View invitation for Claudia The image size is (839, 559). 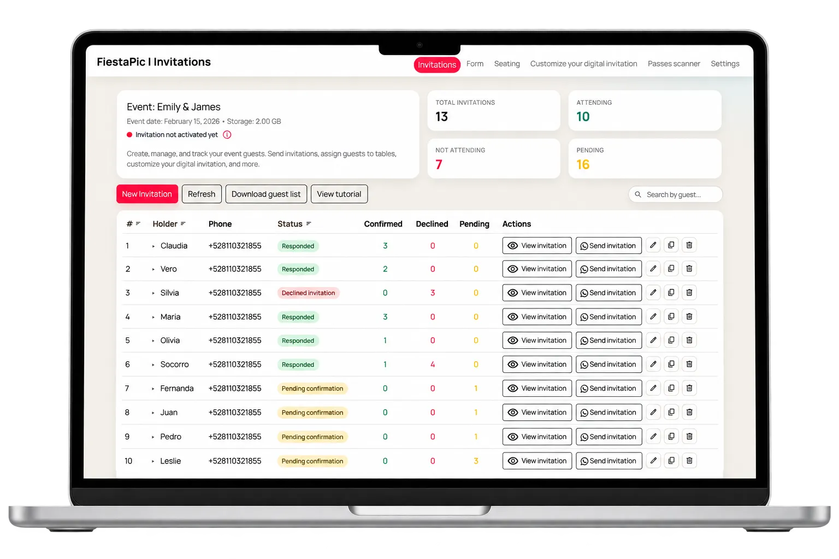click(537, 246)
